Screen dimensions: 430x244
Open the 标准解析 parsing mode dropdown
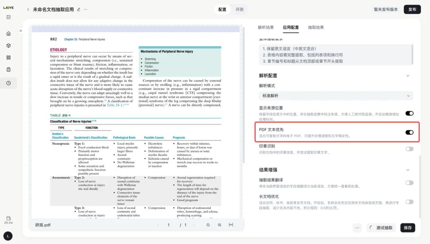[336, 96]
